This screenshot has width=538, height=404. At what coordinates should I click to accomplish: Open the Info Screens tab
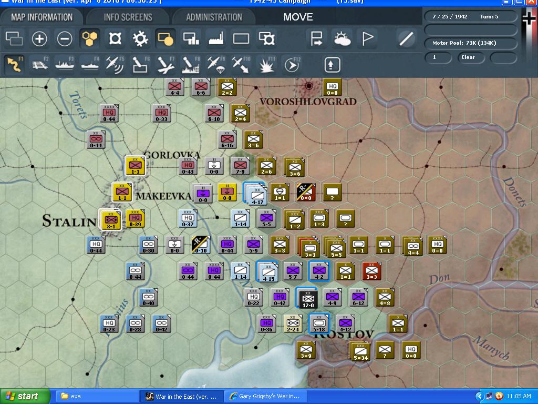pyautogui.click(x=128, y=17)
